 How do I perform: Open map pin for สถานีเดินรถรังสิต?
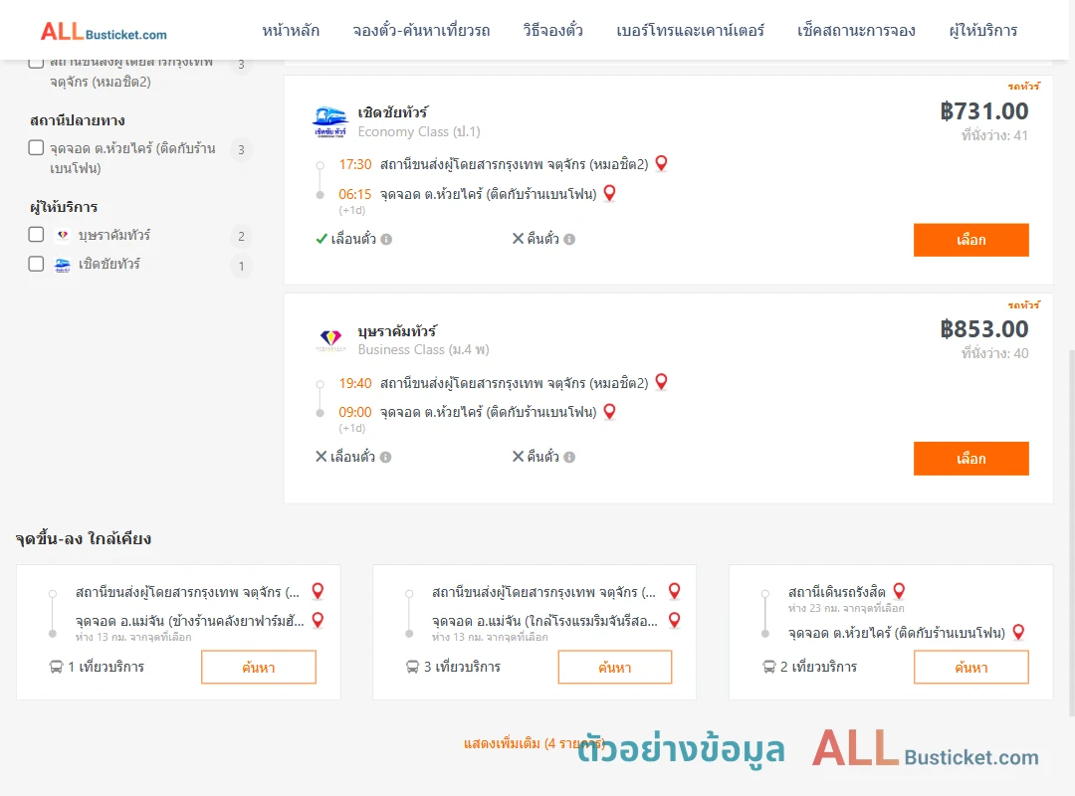[x=899, y=590]
